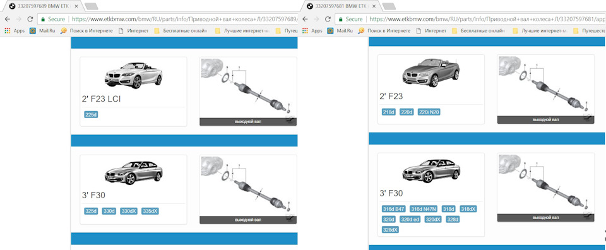Reload the right browser page
This screenshot has height=250, width=606.
coord(328,19)
